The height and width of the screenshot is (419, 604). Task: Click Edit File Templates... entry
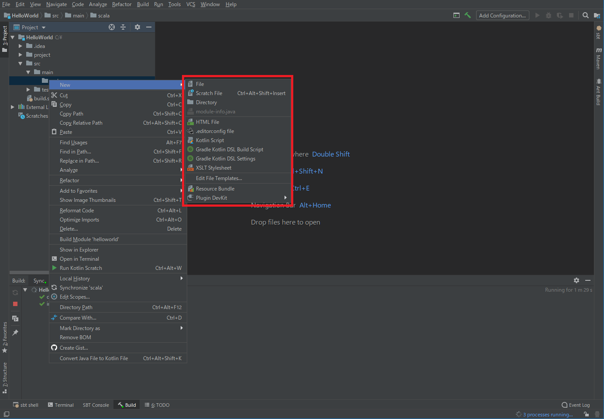coord(238,178)
